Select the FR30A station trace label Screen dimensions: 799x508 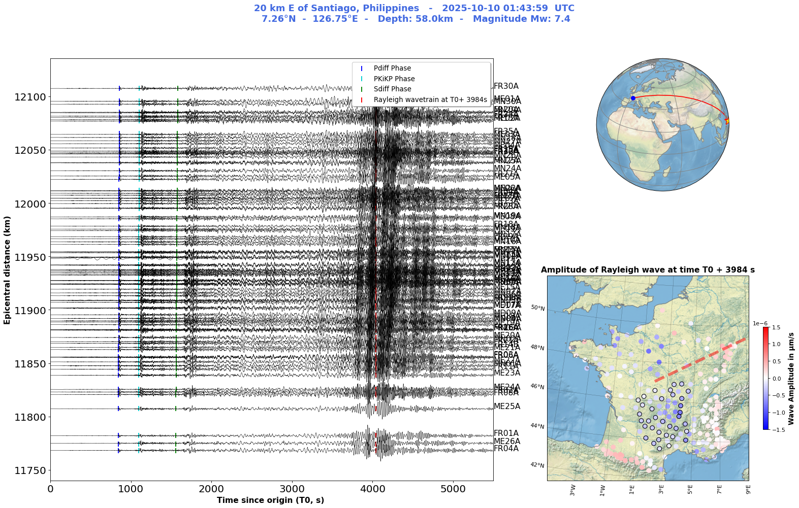click(x=506, y=87)
